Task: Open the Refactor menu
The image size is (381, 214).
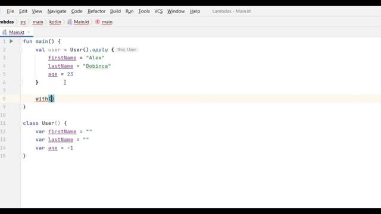Action: [x=96, y=11]
